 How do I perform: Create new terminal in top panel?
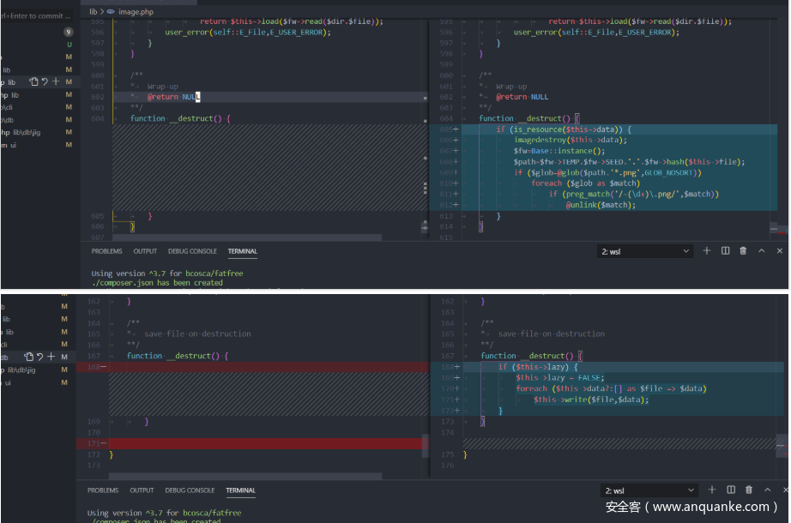click(707, 251)
